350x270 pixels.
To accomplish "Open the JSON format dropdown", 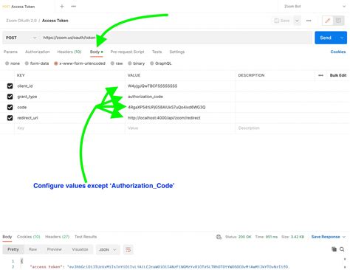I will tap(108, 249).
